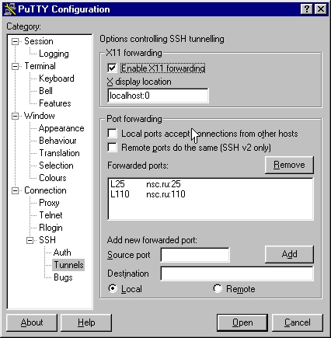Viewport: 331px width, 338px height.
Task: Uncheck Enable X11 forwarding
Action: (112, 68)
